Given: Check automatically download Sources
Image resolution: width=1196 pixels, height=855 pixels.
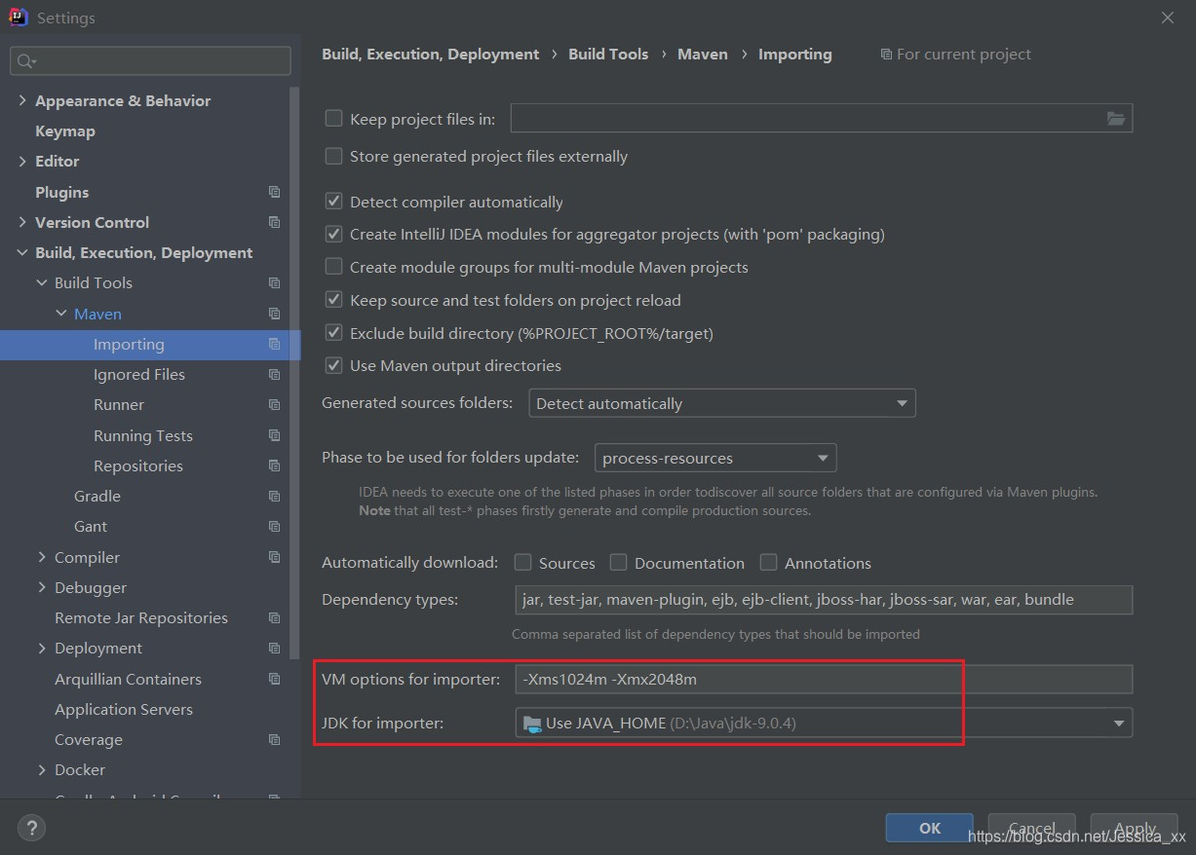Looking at the screenshot, I should pos(523,562).
